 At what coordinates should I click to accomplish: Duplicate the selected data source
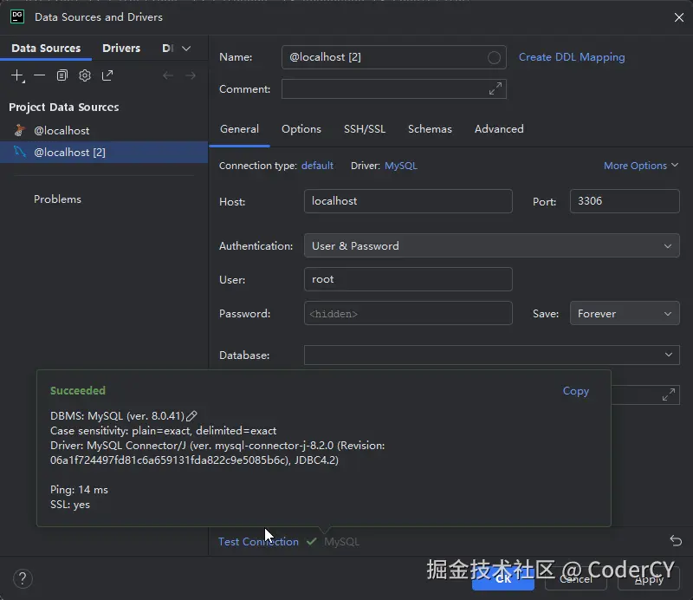pyautogui.click(x=62, y=75)
